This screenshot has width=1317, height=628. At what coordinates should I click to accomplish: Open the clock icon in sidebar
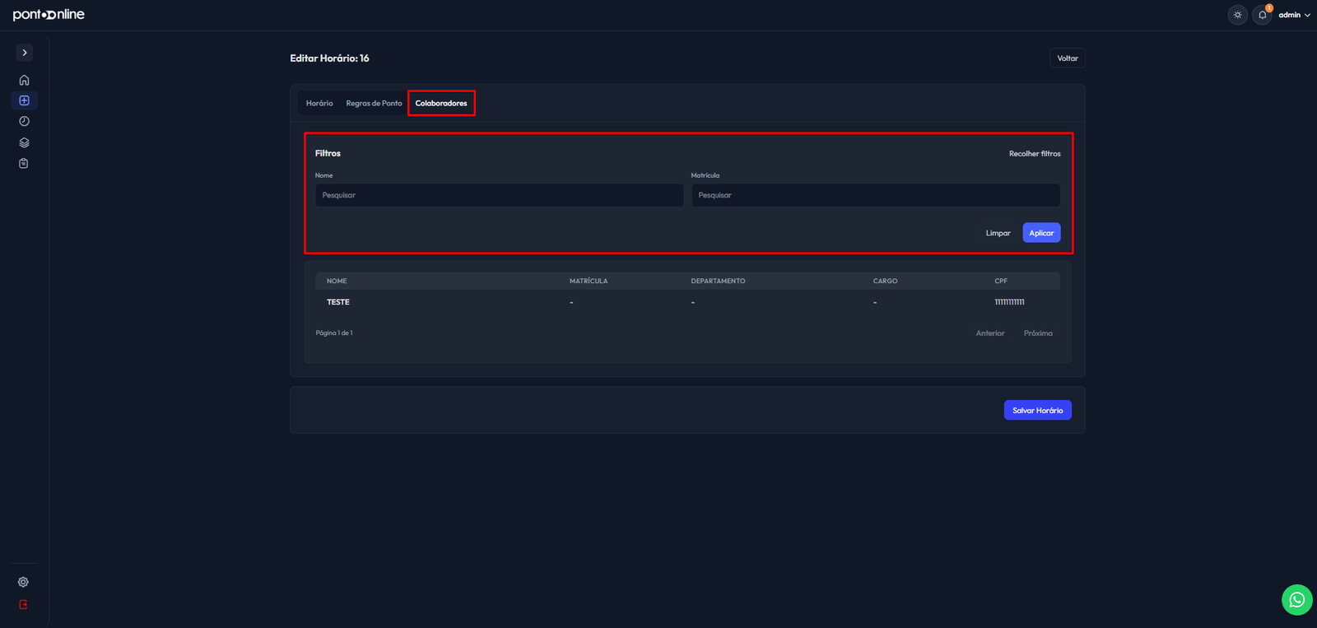click(24, 121)
